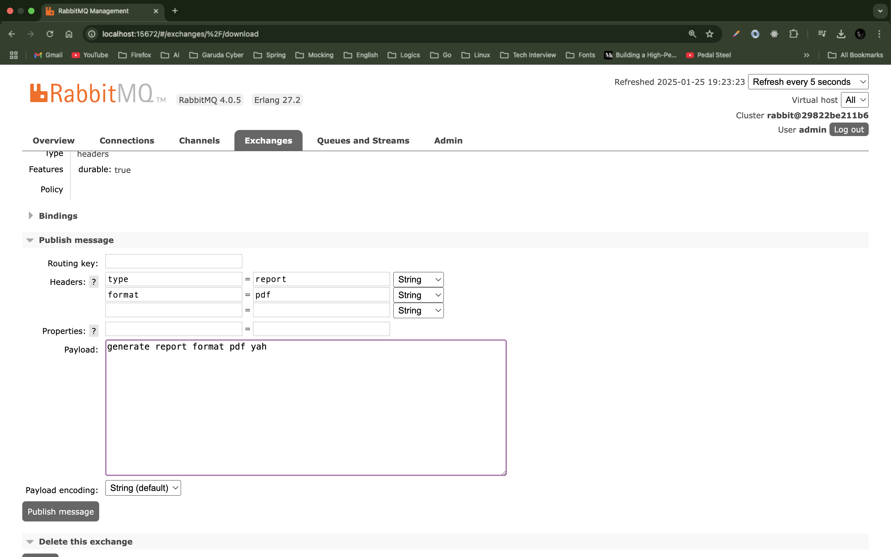Click the header value field containing report
The image size is (891, 557).
(321, 279)
